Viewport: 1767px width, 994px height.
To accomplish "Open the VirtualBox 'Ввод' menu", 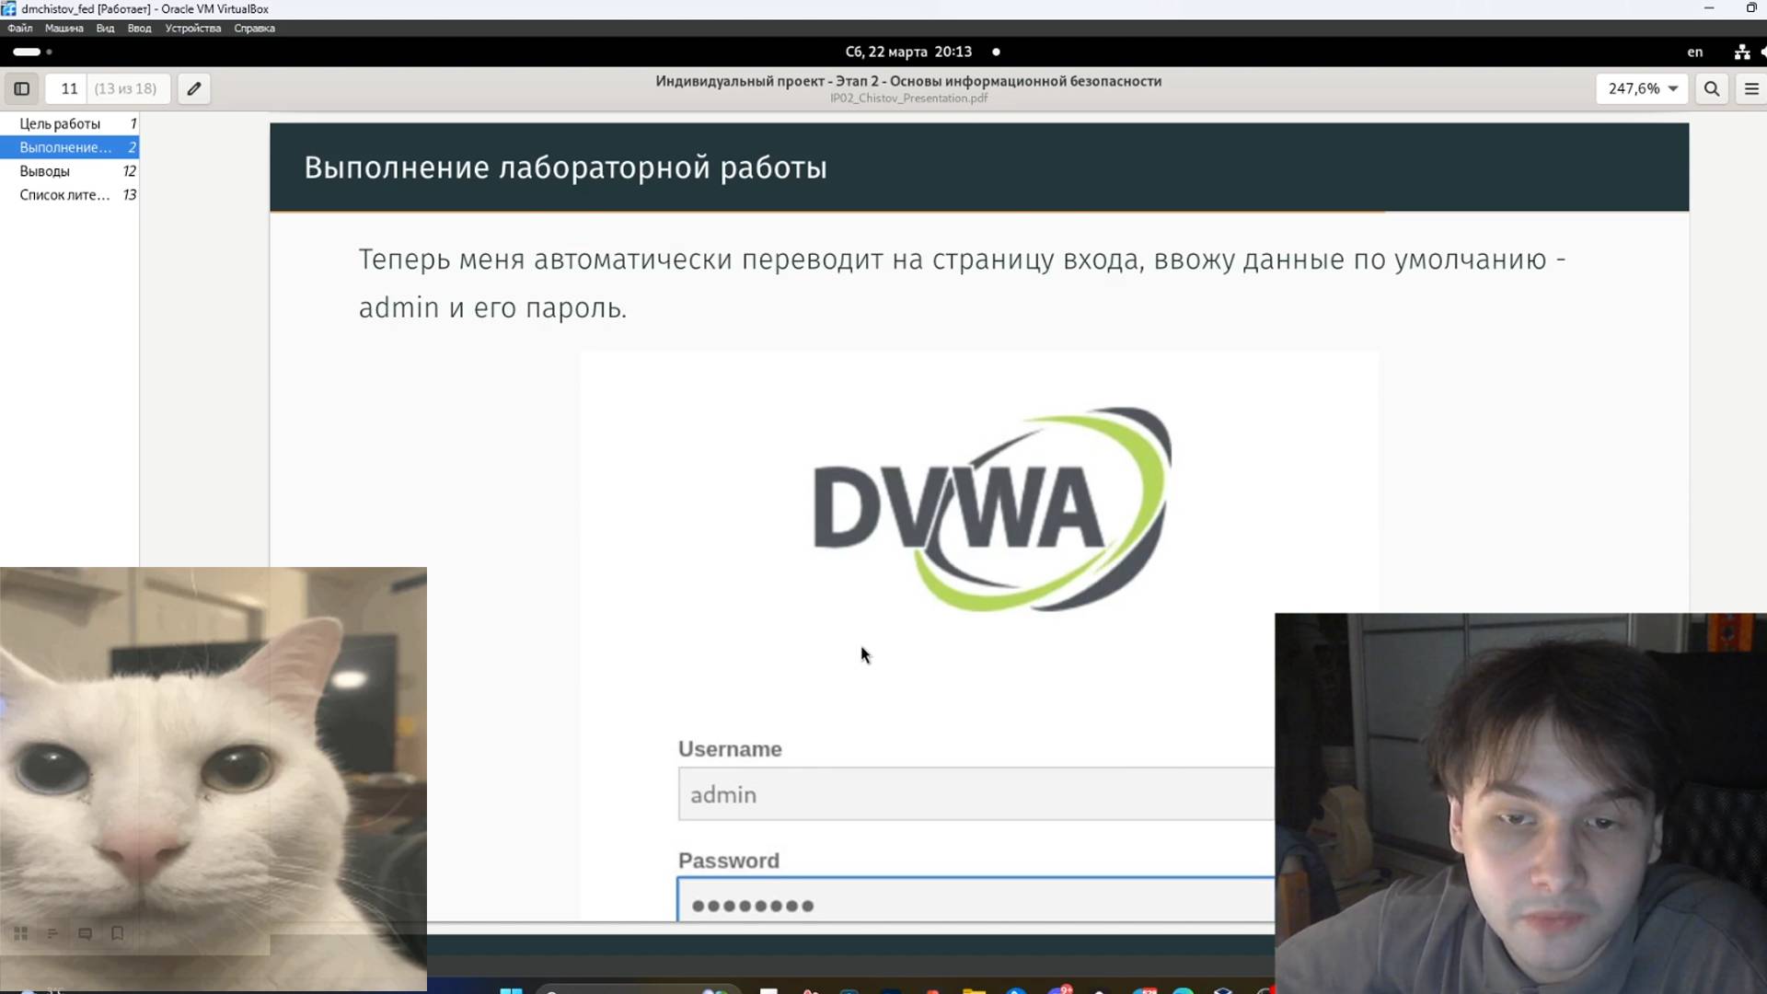I will tap(139, 29).
